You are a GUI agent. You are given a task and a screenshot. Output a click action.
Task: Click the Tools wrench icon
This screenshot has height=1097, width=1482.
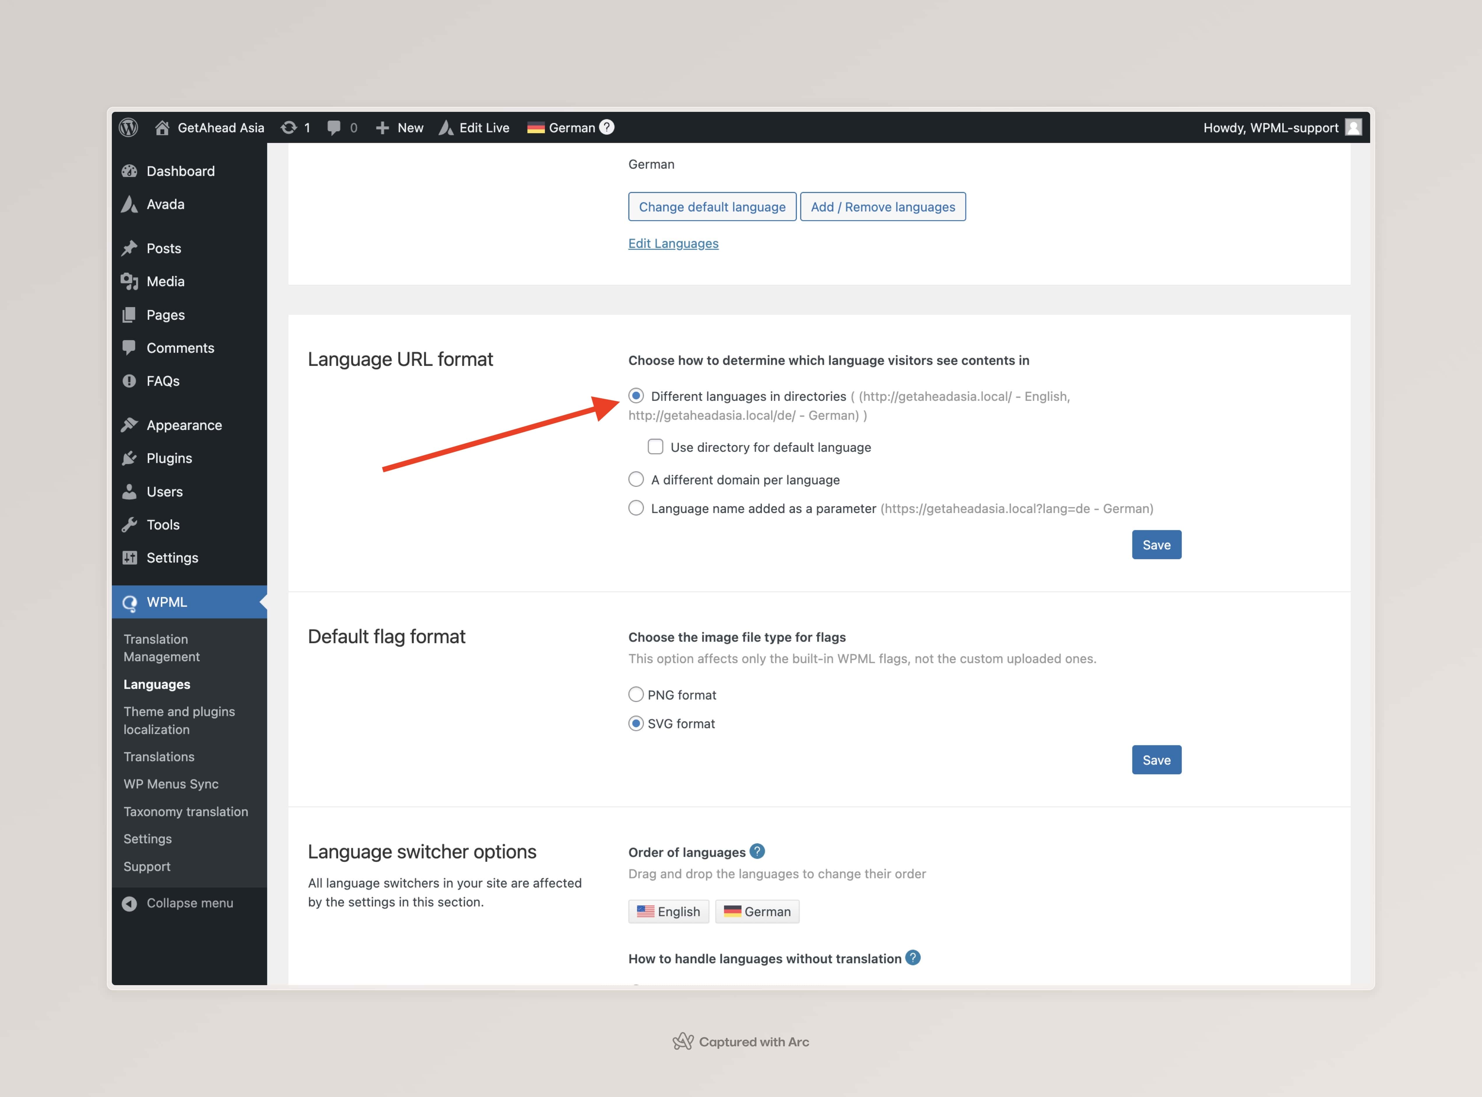[130, 525]
